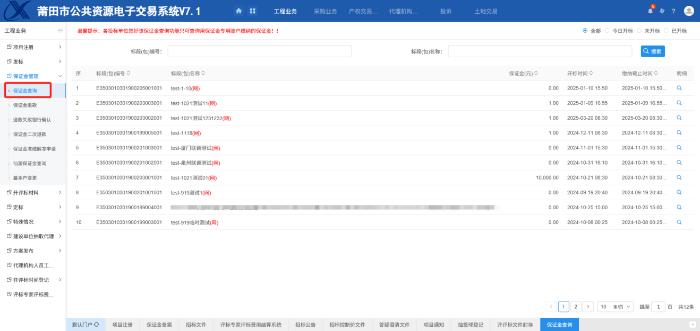The width and height of the screenshot is (700, 331).
Task: Collapse the 保证金管理 menu section
Action: [33, 76]
